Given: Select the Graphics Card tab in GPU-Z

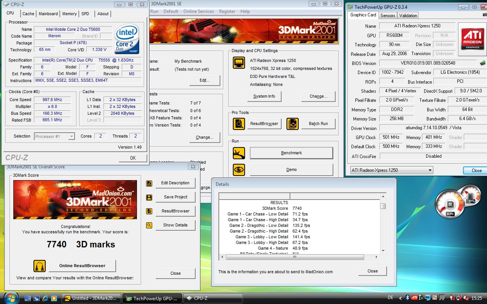Looking at the screenshot, I should point(363,15).
